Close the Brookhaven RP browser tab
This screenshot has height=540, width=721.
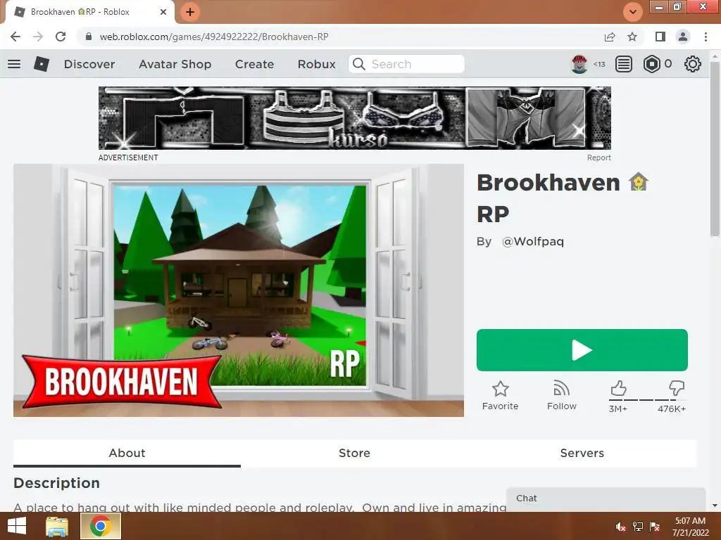[x=163, y=12]
